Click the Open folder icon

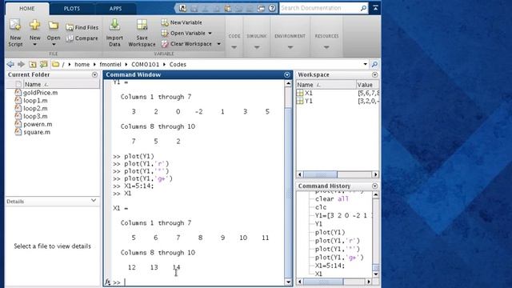point(54,26)
